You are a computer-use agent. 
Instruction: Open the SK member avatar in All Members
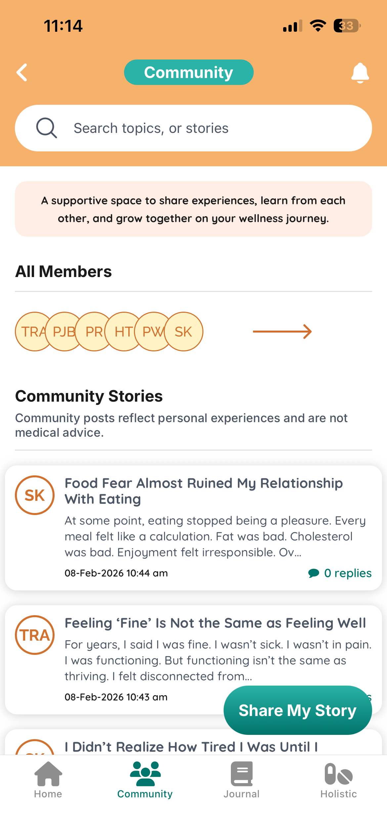coord(184,332)
